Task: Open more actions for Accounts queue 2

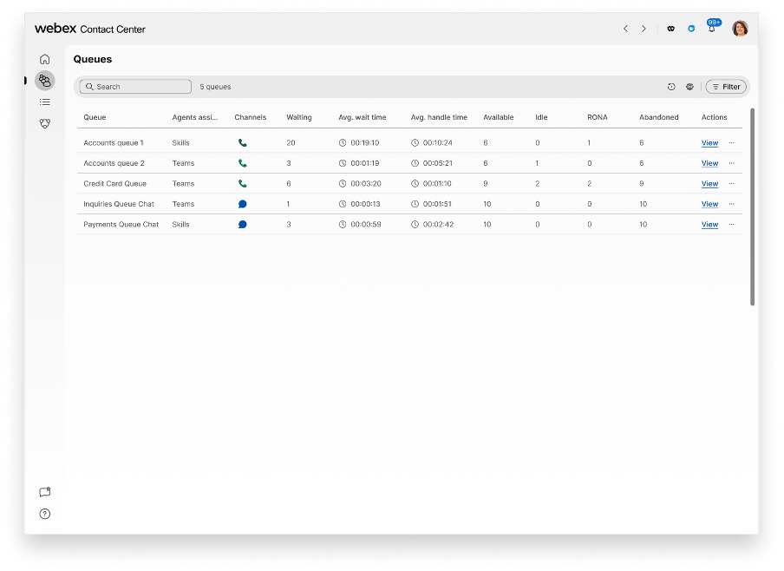Action: (731, 163)
